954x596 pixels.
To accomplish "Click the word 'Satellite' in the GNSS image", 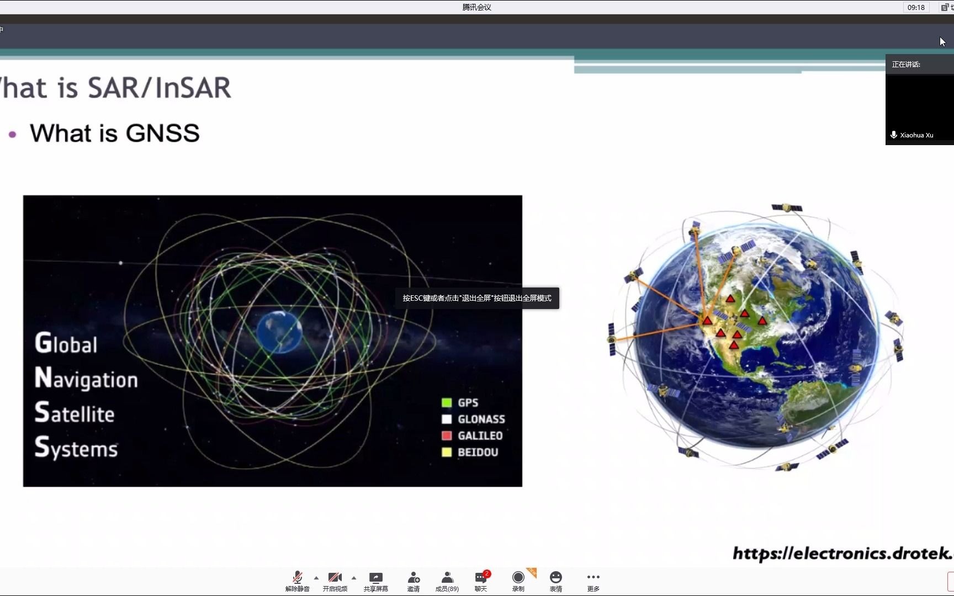I will click(x=75, y=413).
